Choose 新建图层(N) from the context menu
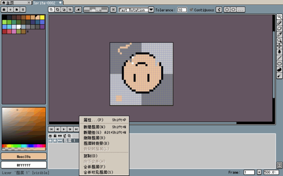 click(x=95, y=127)
